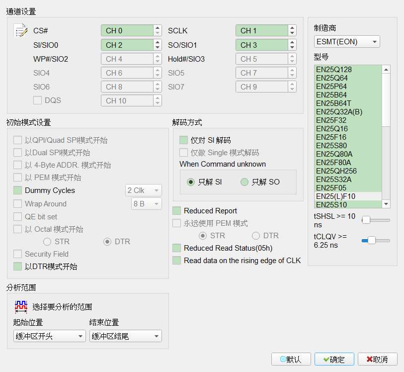Open the Dummy Cycles 2 Clk dropdown
Image resolution: width=404 pixels, height=372 pixels.
(x=144, y=190)
